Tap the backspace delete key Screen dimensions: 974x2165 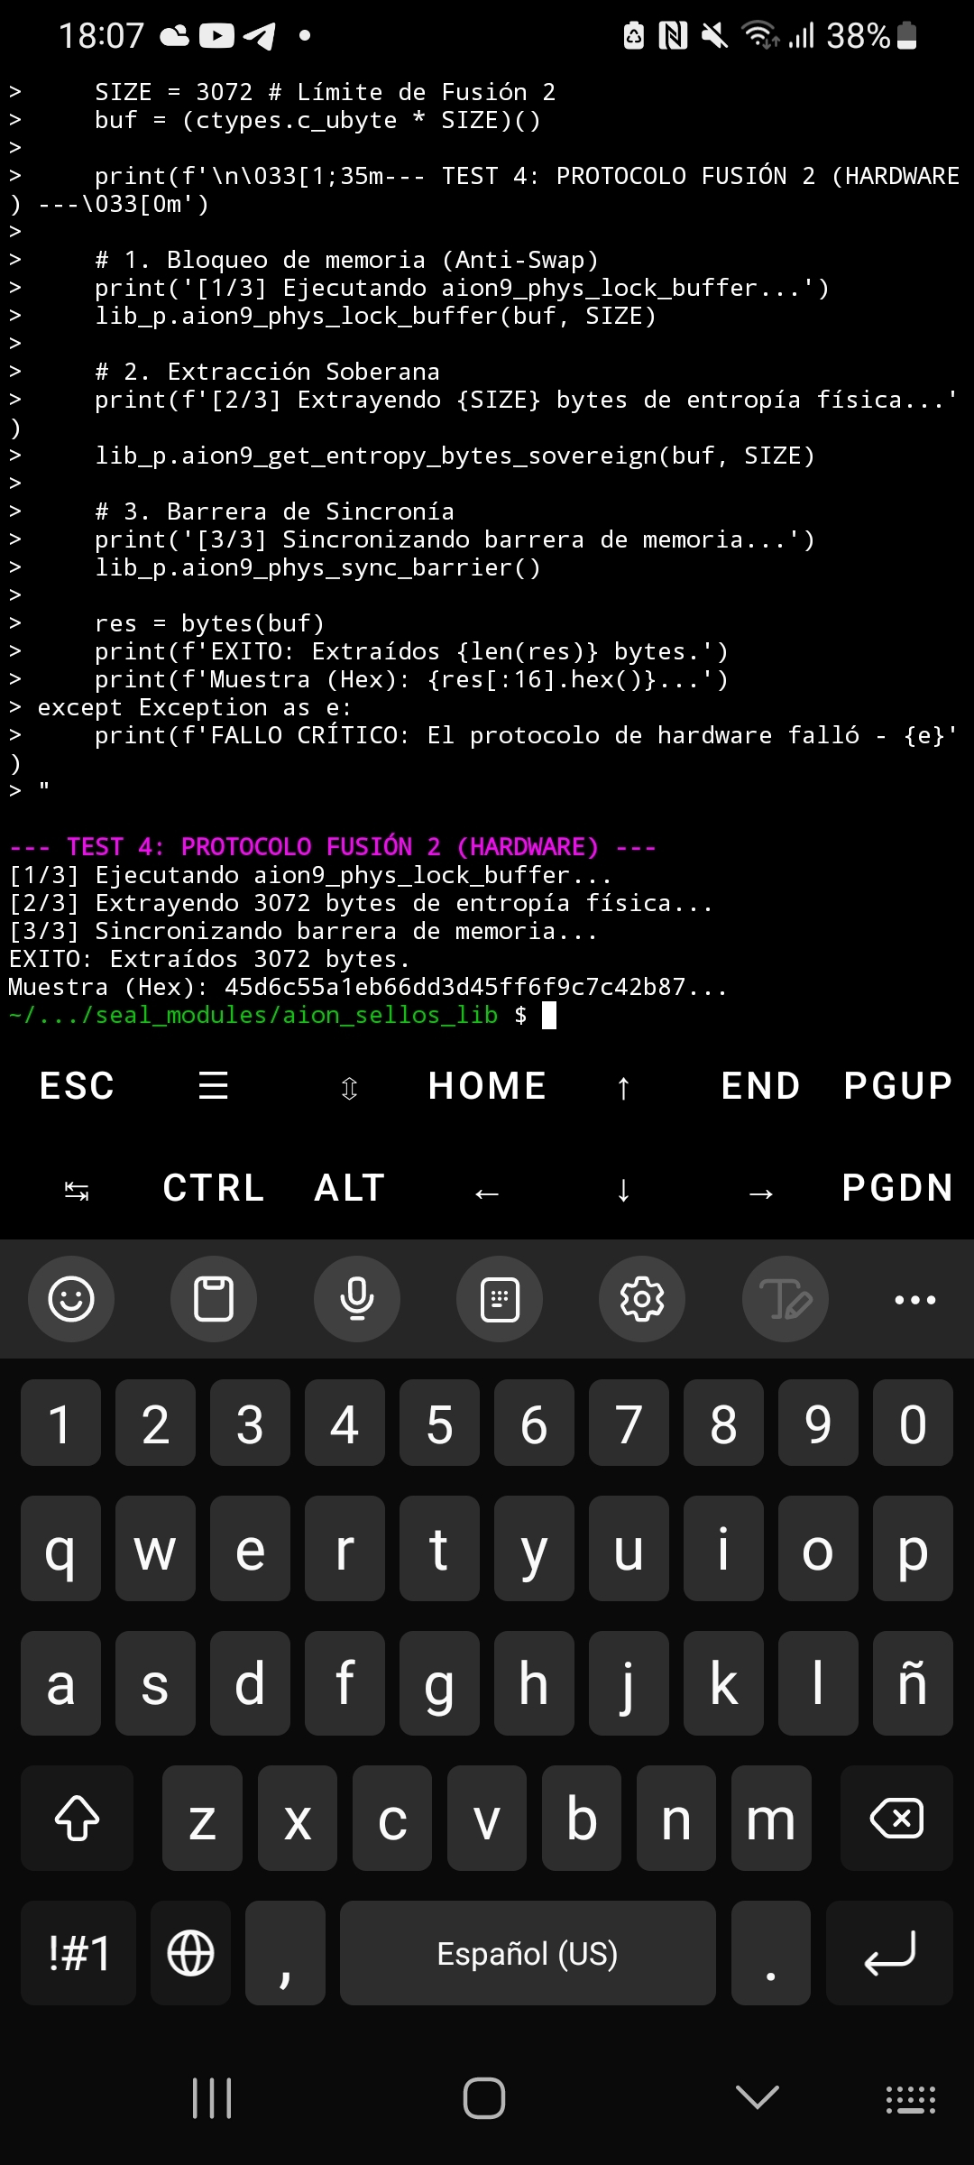[896, 1818]
